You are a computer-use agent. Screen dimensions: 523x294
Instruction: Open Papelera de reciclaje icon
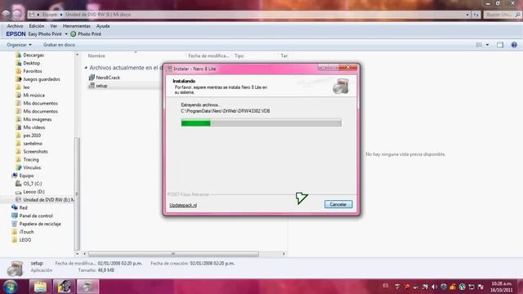(x=15, y=224)
